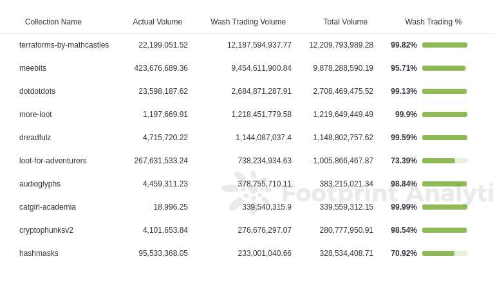Image resolution: width=495 pixels, height=290 pixels.
Task: Click the hashmasks collection name
Action: [39, 253]
